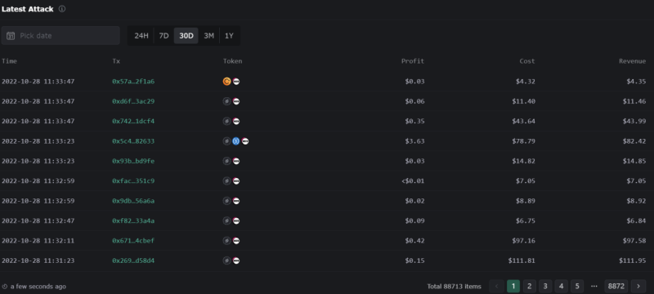Open transaction 0x671…4cbef link

click(x=133, y=241)
